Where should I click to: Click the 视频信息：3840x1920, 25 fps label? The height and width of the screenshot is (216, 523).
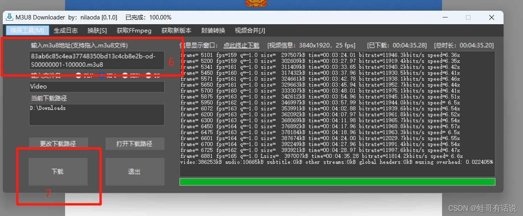click(312, 45)
